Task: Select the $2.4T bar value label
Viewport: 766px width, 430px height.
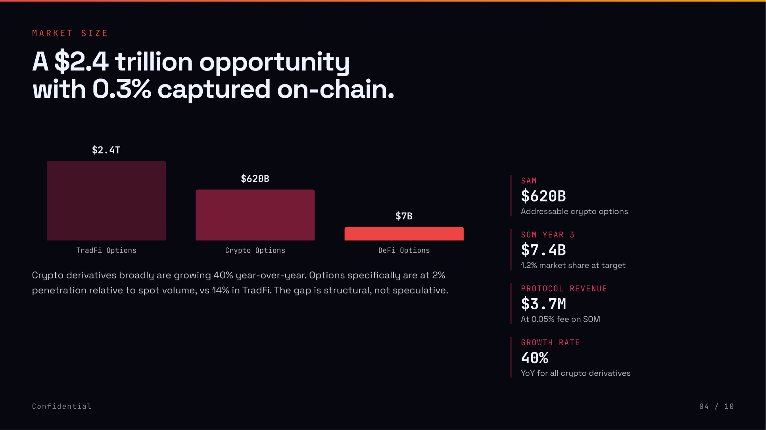Action: pos(106,150)
